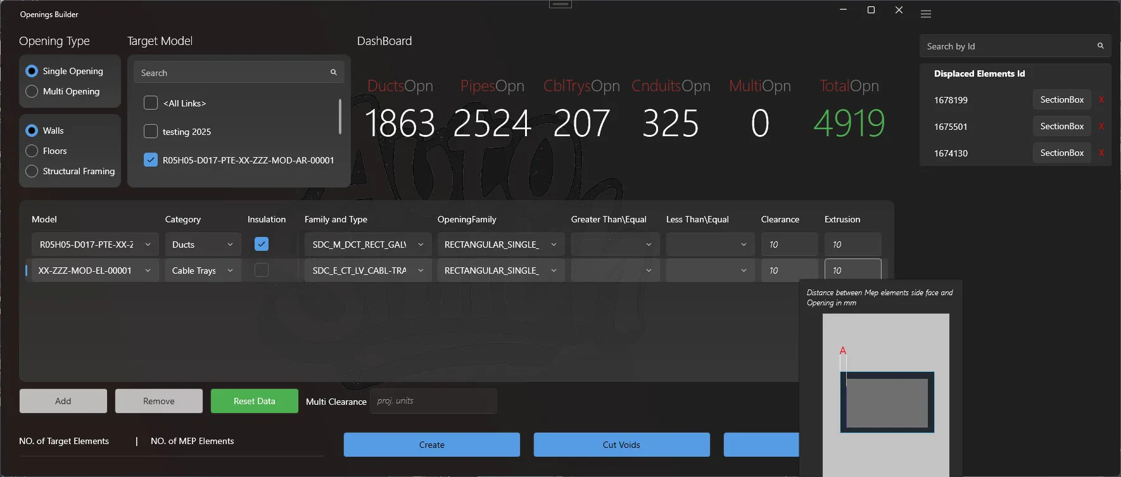Viewport: 1121px width, 477px height.
Task: Enable Insulation checkbox for Cable Trays row
Action: pos(262,270)
